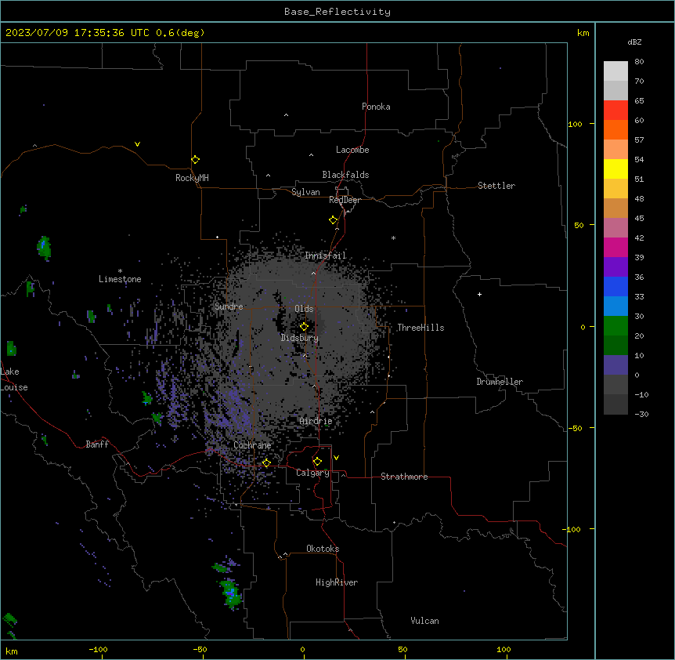Pick the yellow 51-54 dBZ legend swatch
Viewport: 675px width, 660px height.
(x=615, y=169)
